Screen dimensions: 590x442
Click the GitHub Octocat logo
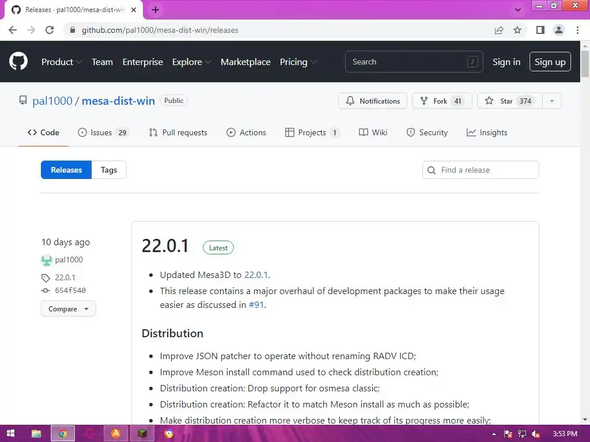click(x=18, y=62)
